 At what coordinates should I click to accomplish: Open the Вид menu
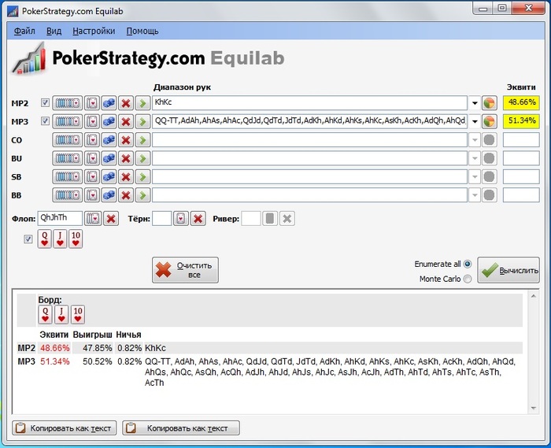(x=54, y=31)
